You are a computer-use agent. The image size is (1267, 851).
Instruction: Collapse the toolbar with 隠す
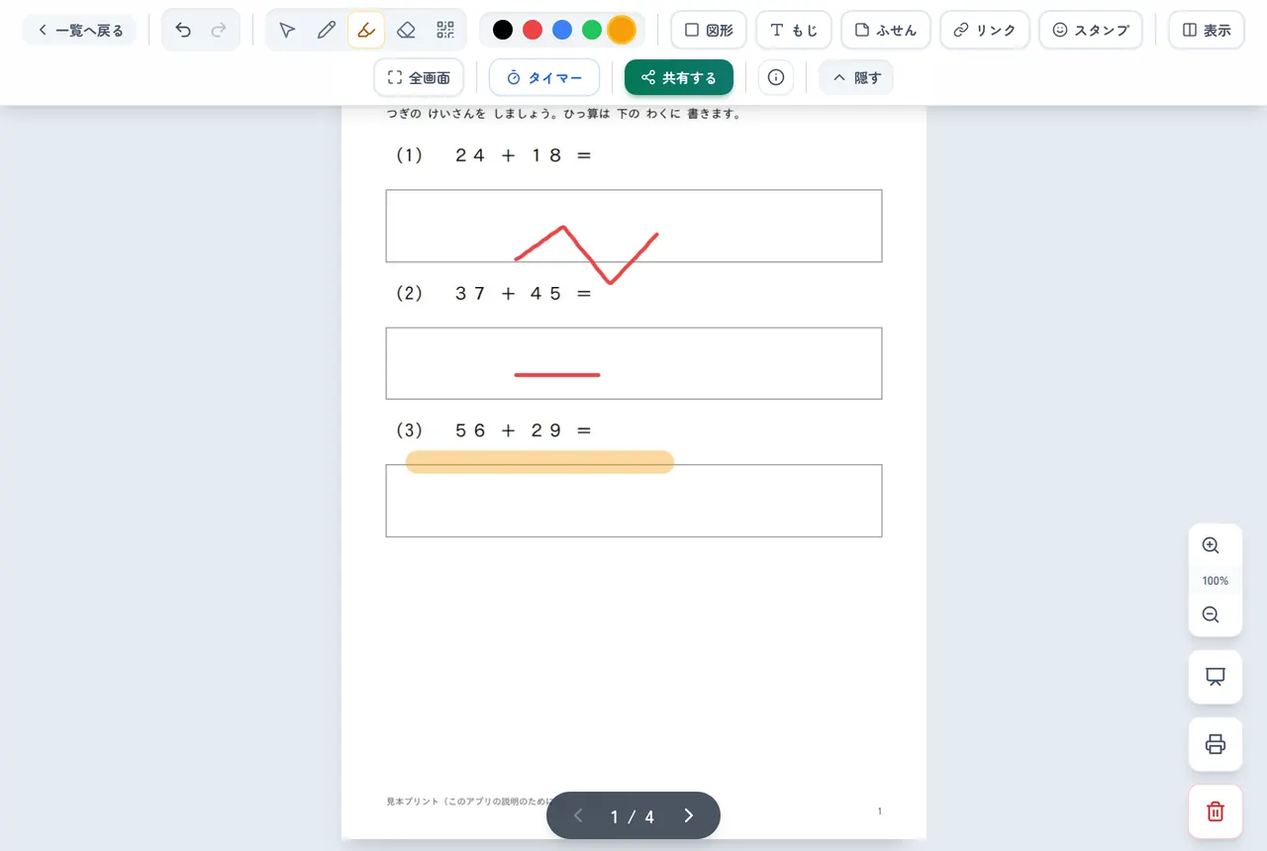point(856,77)
